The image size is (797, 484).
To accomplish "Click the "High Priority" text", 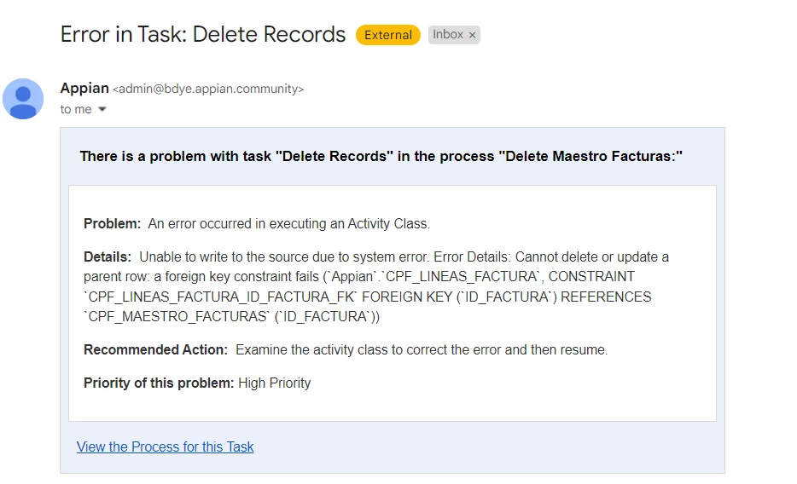I will point(275,383).
